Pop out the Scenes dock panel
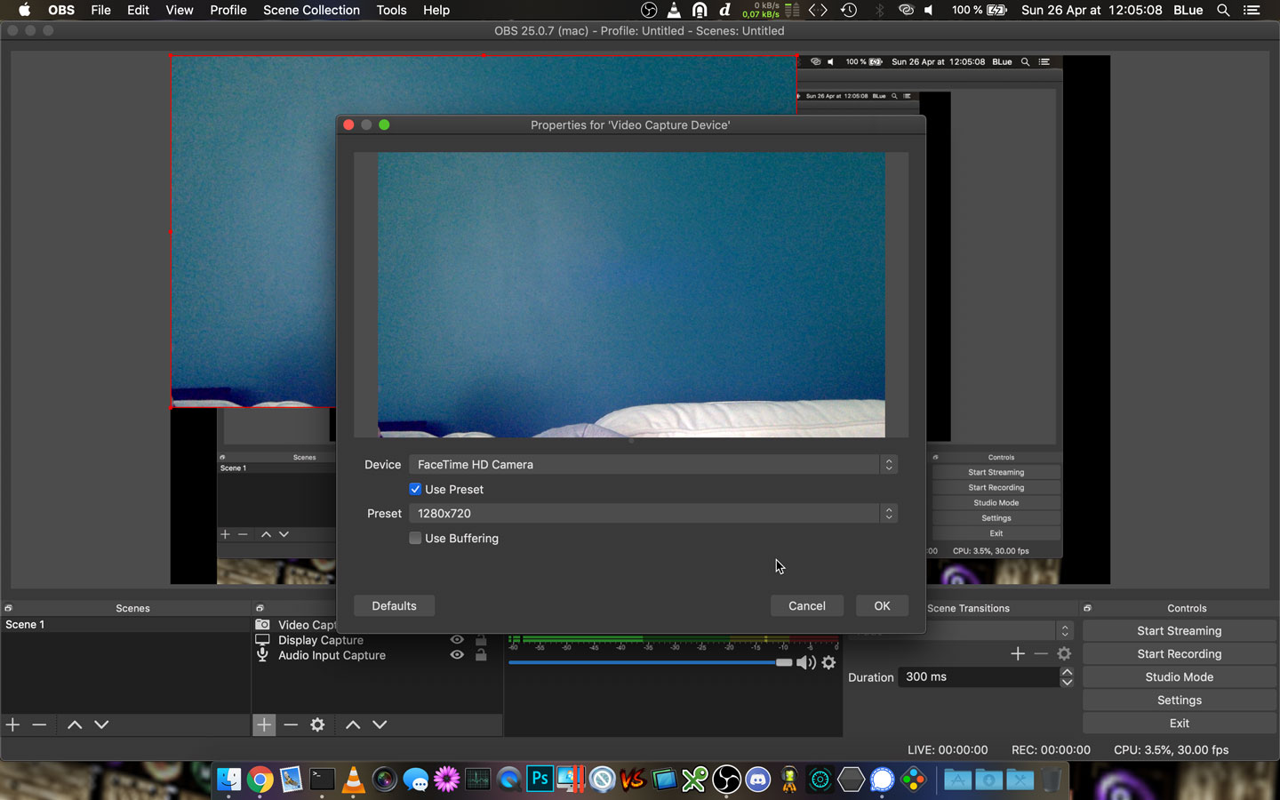Screen dimensions: 1280x800 coord(8,608)
